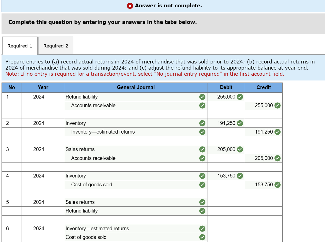Click the Year column header
Viewport: 325px width, 244px height.
coord(43,87)
